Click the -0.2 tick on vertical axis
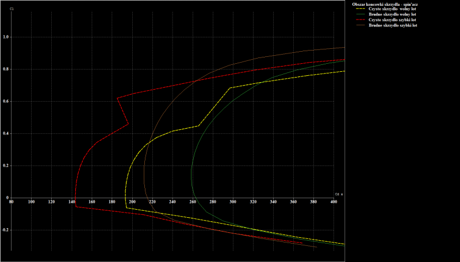This screenshot has width=460, height=262. pyautogui.click(x=5, y=230)
